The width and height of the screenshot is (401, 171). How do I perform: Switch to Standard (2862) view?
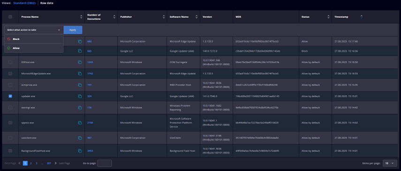click(24, 3)
